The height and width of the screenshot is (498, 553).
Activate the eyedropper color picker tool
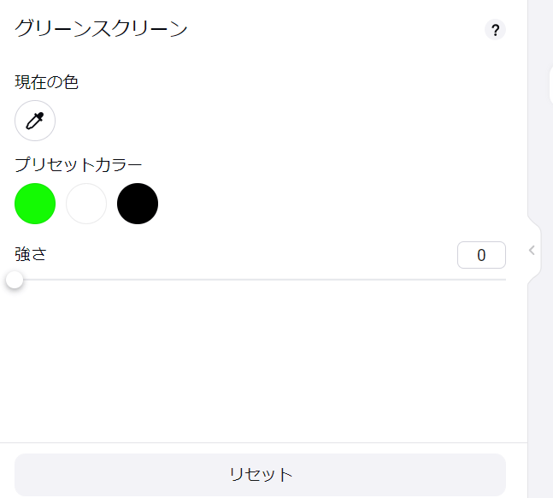point(35,121)
